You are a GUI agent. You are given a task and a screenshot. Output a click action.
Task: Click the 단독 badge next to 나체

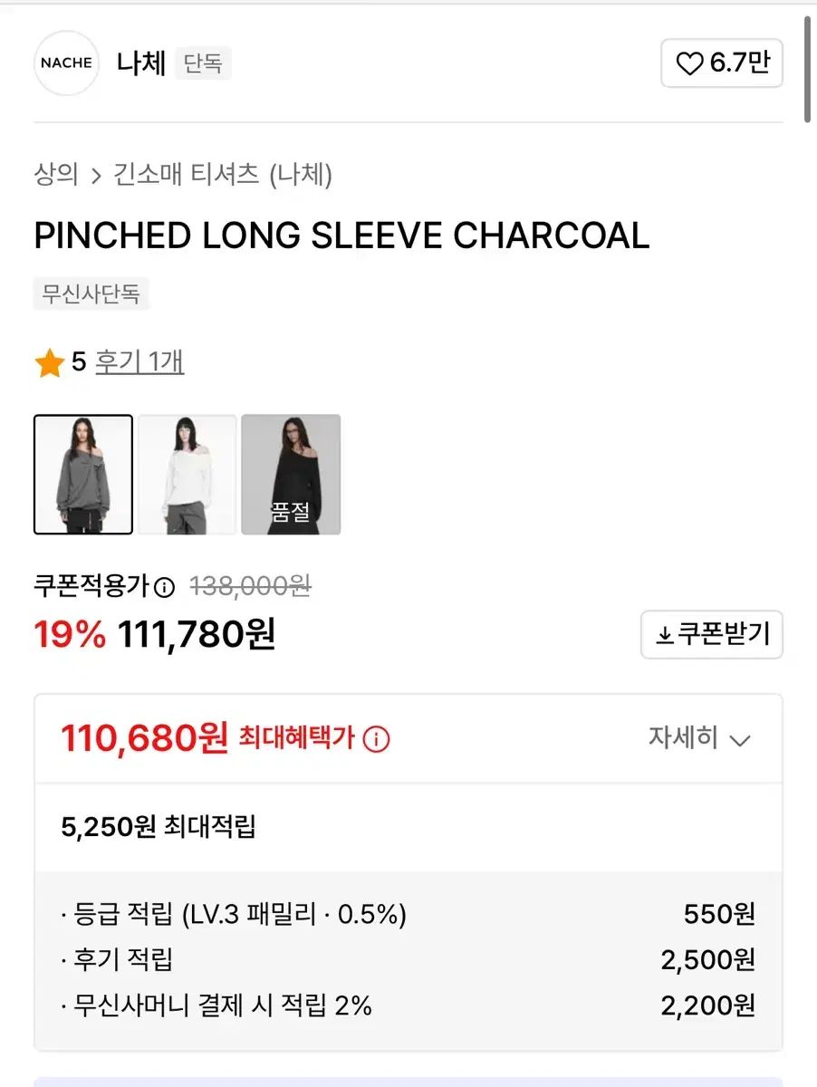[x=203, y=63]
